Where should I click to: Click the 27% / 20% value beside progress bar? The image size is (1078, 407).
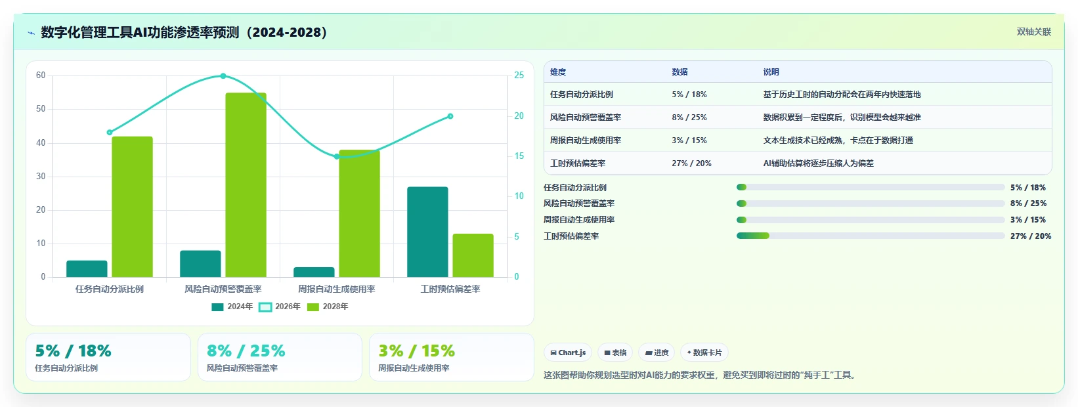click(1031, 236)
